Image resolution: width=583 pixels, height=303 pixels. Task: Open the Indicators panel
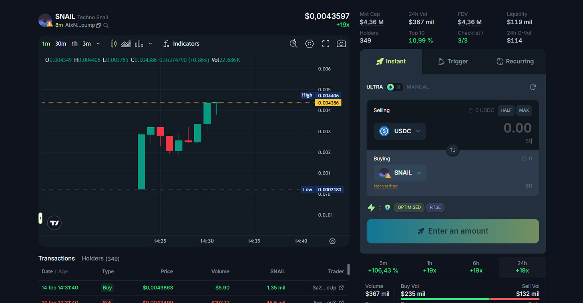coord(181,44)
